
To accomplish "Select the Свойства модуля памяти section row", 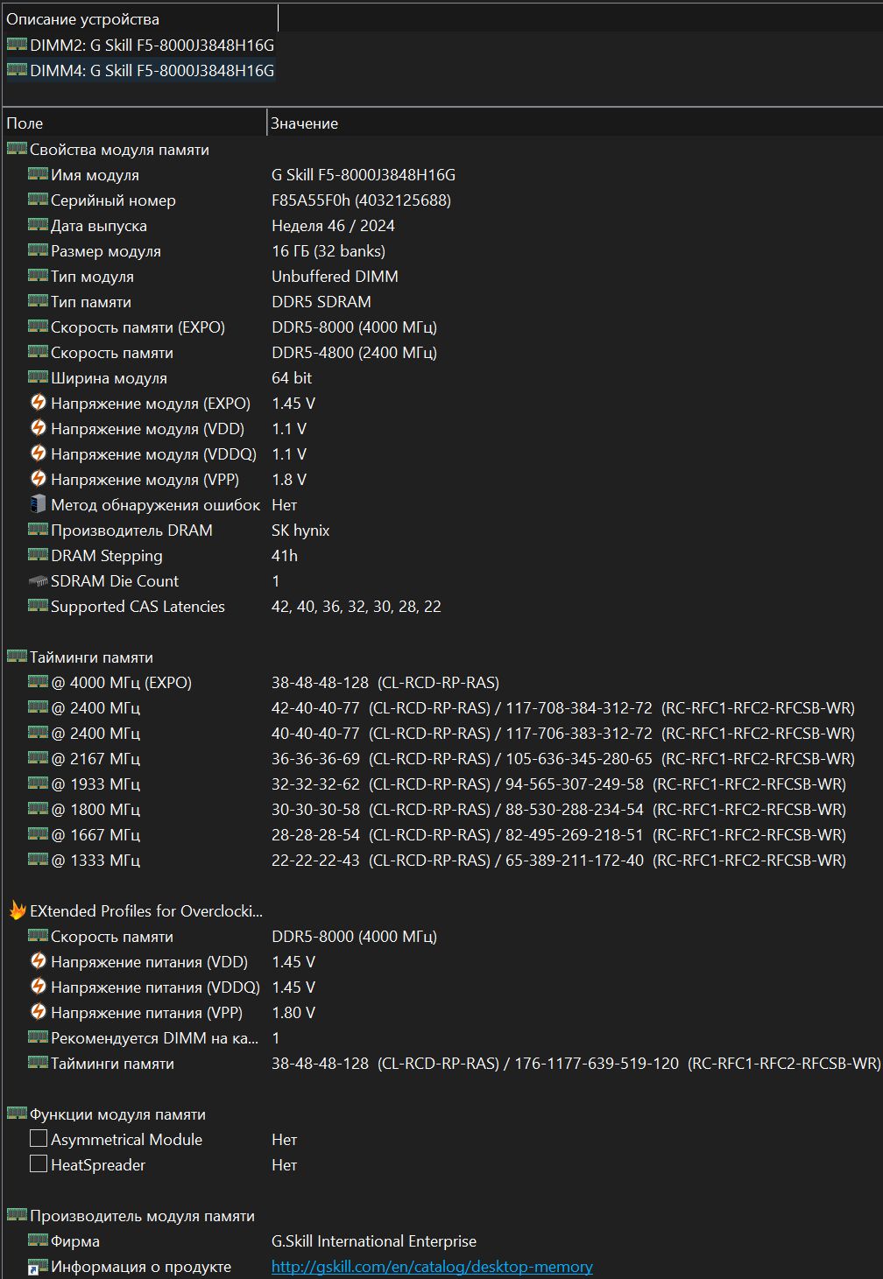I will pyautogui.click(x=441, y=150).
